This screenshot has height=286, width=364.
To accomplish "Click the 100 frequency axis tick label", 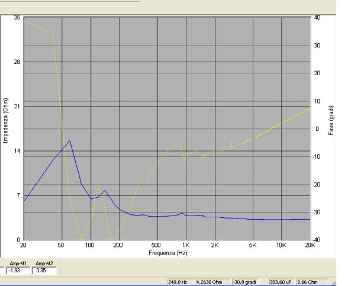I will point(89,245).
